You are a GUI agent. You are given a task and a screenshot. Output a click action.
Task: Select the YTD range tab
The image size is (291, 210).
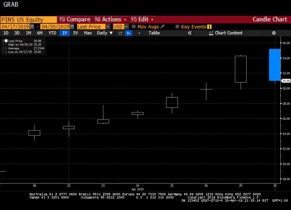click(52, 33)
